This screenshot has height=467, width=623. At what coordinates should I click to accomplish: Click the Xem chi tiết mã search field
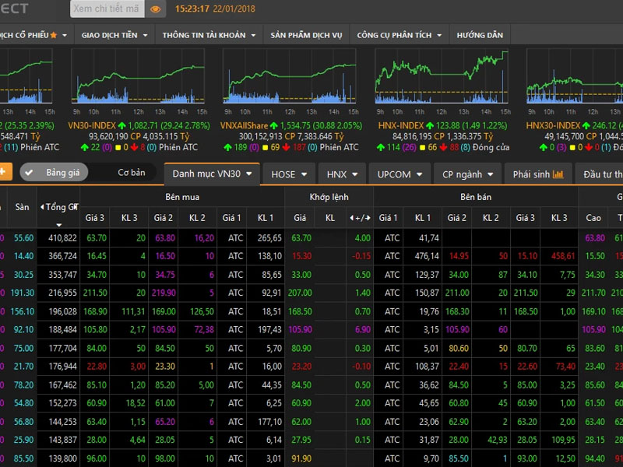[107, 9]
